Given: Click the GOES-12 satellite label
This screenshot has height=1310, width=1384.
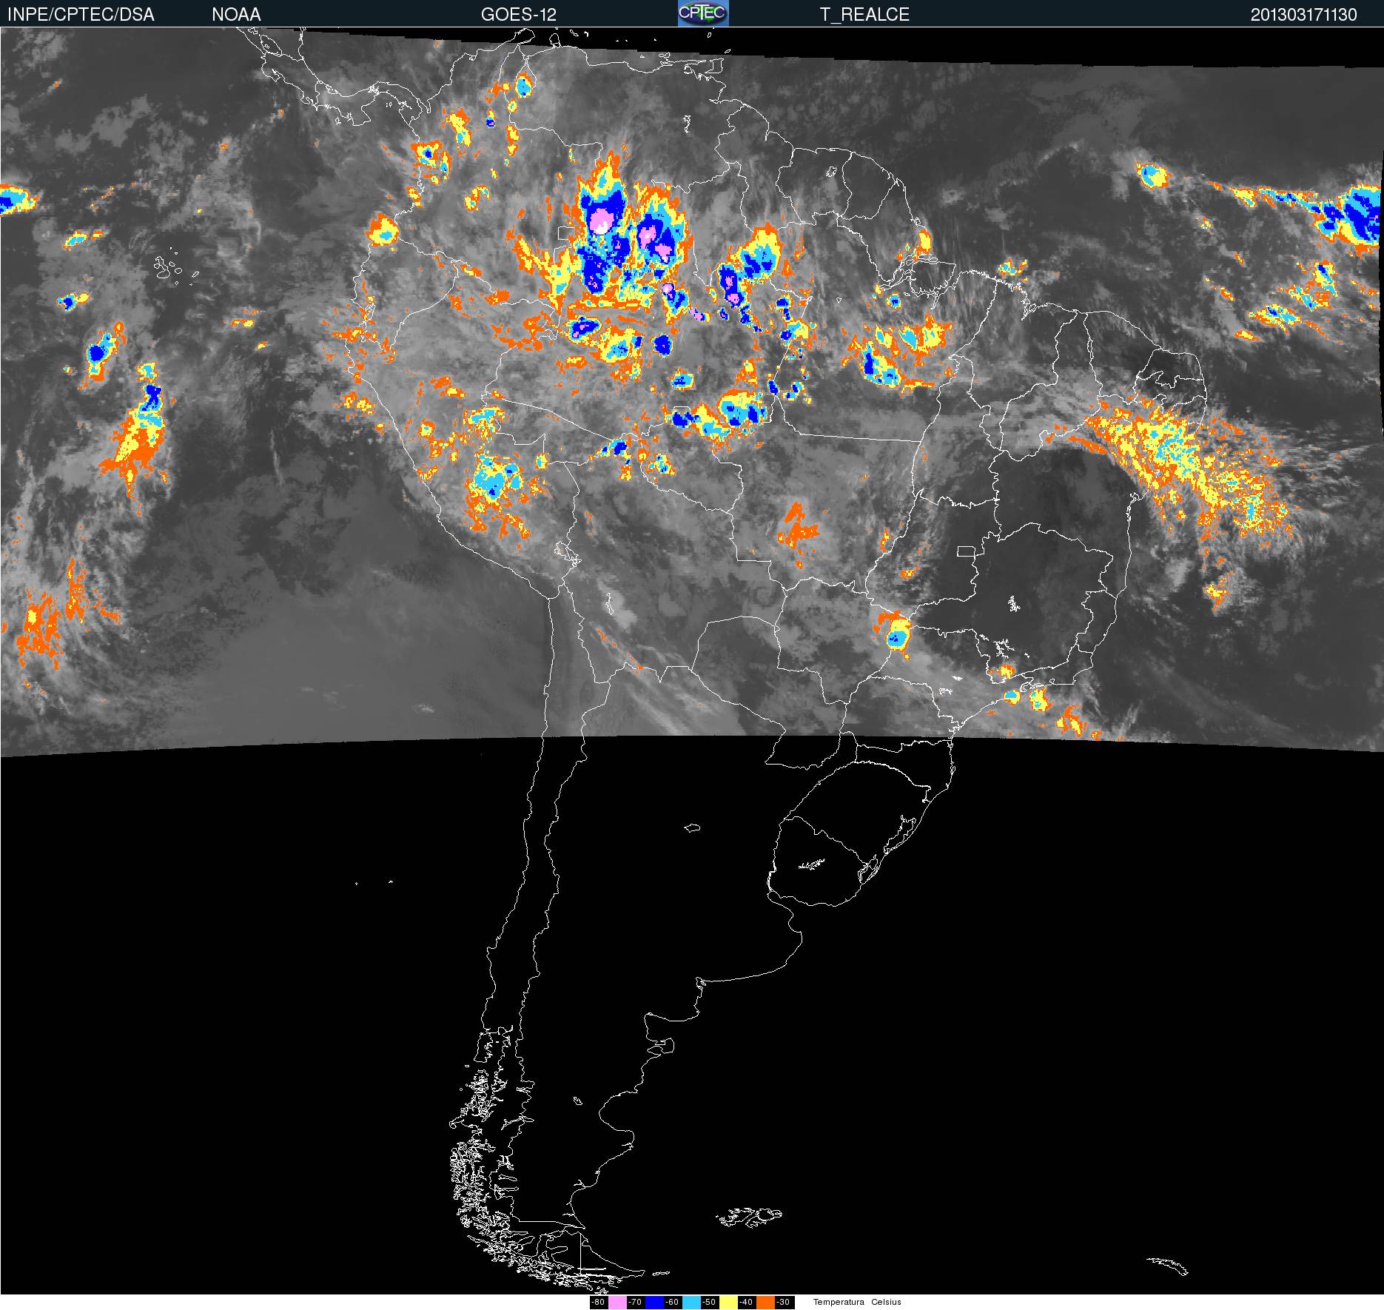Looking at the screenshot, I should click(x=519, y=15).
